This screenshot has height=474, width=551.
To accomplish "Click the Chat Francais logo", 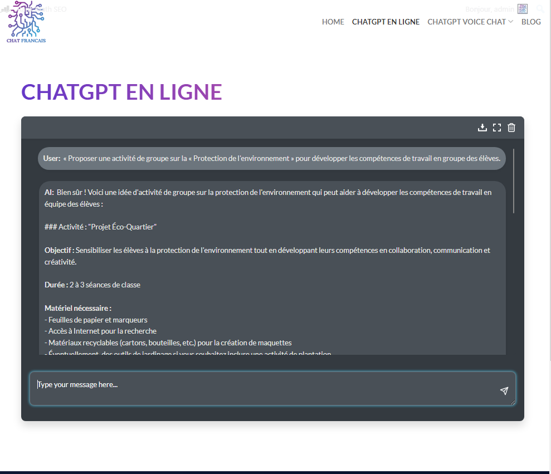I will tap(26, 22).
